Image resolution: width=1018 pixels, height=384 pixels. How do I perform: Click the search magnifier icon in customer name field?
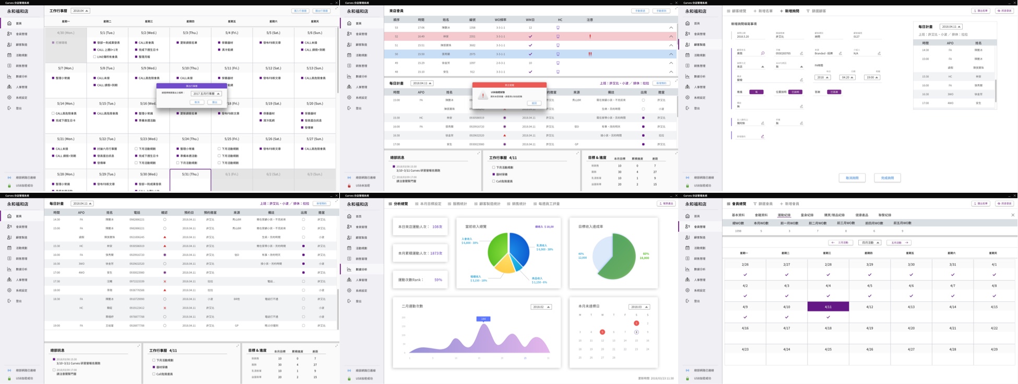[763, 53]
